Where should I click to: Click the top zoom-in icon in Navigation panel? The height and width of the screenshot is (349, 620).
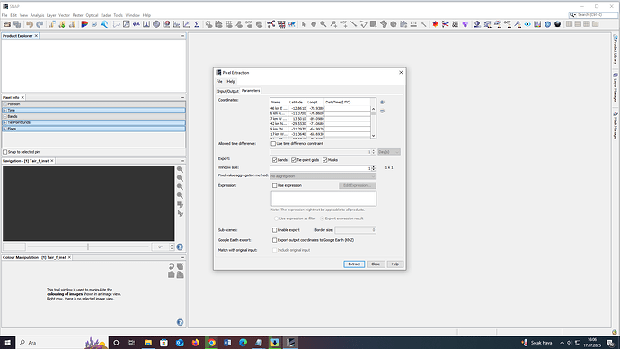tap(180, 169)
